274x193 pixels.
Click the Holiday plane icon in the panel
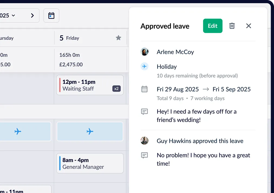click(144, 66)
